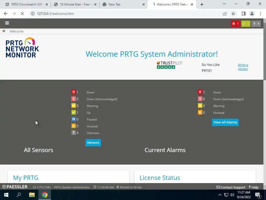Open Chrome side panel

[244, 14]
